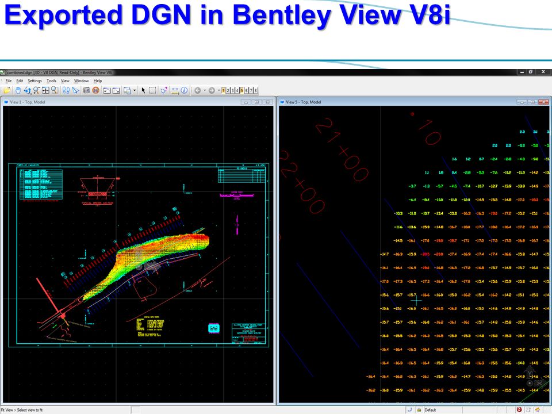This screenshot has height=414, width=552.
Task: Click the tag with question mark icon
Action: point(164,90)
